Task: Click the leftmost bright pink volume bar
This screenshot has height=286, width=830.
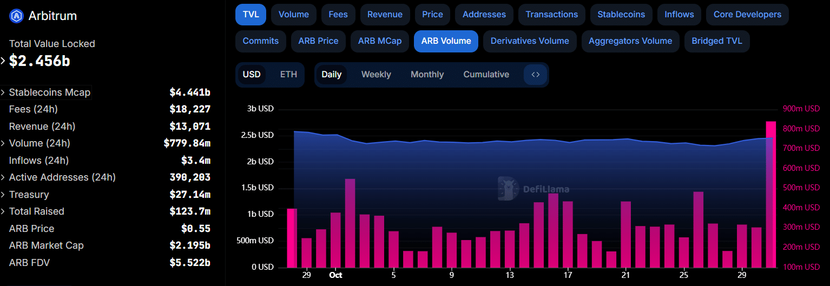Action: click(292, 238)
